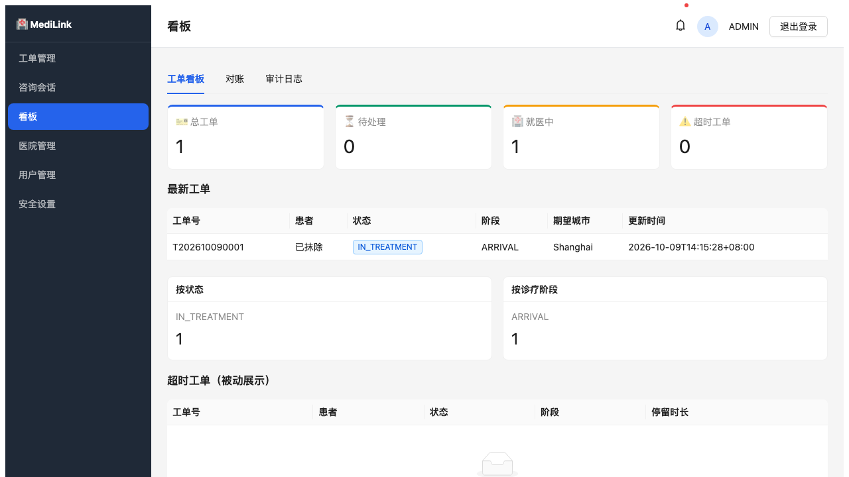Click the update time 2026-10-09T14:15:28+08:00

pyautogui.click(x=691, y=247)
